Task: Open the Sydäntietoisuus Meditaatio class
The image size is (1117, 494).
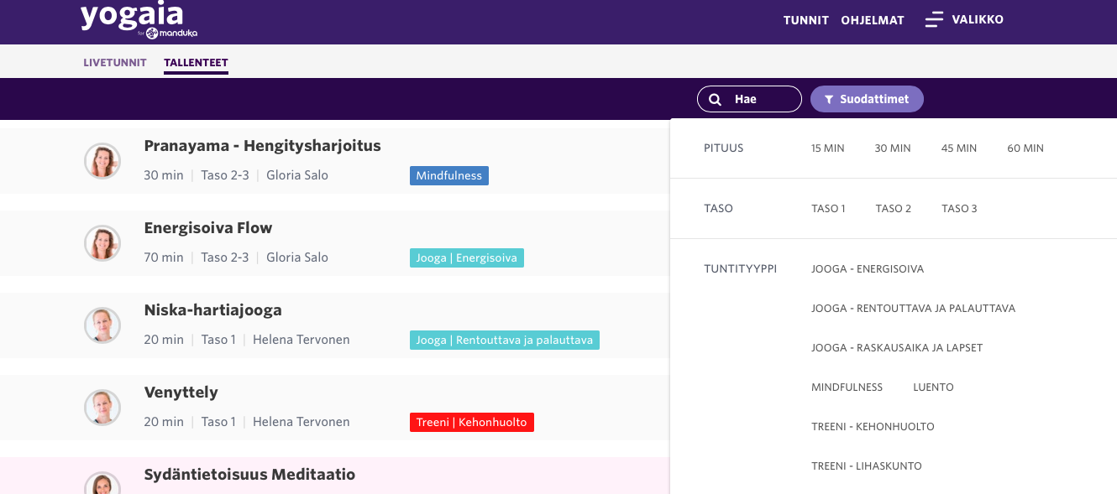Action: click(249, 475)
